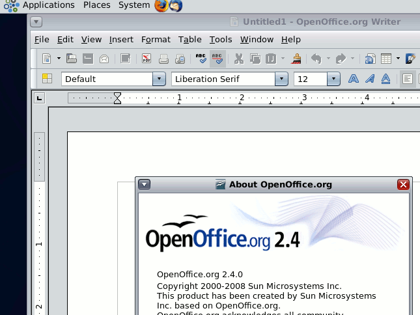The image size is (420, 315).
Task: Open the Undo history dropdown
Action: 328,59
